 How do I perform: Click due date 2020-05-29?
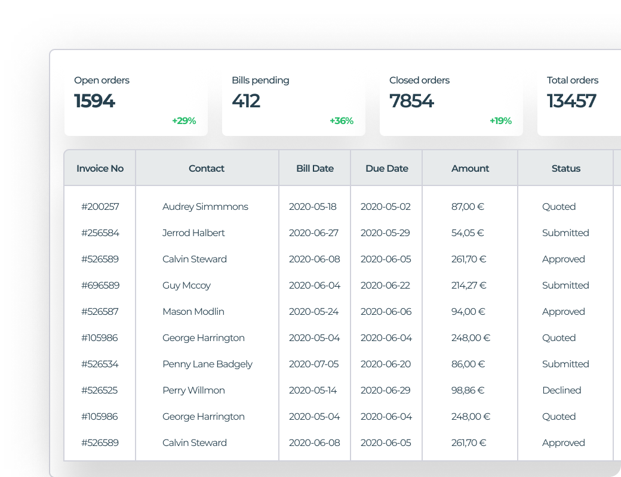click(x=385, y=233)
